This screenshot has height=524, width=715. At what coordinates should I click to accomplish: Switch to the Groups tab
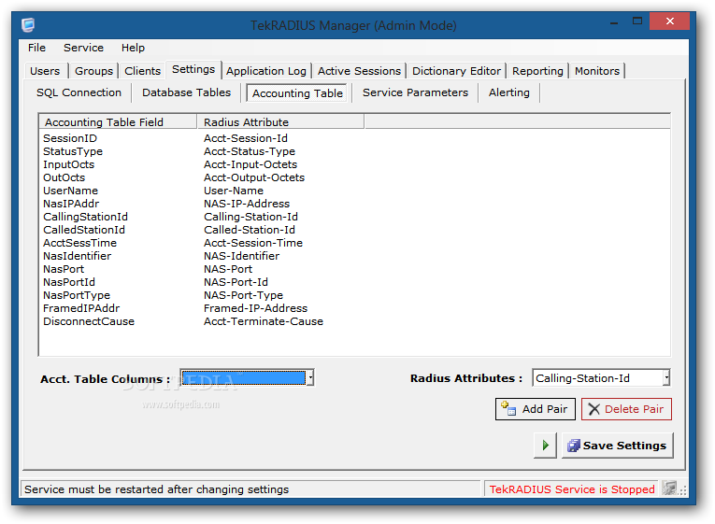93,71
